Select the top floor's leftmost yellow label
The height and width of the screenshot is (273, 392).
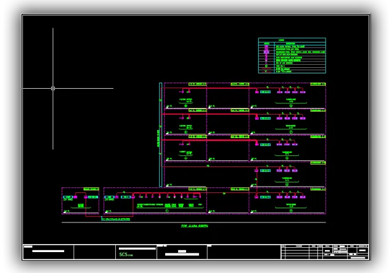197,84
